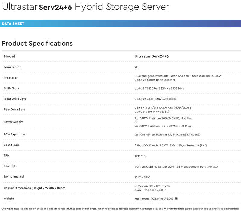Click the Maximum weight value

coord(156,199)
